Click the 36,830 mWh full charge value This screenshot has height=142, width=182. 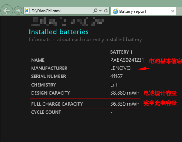[x=125, y=104]
